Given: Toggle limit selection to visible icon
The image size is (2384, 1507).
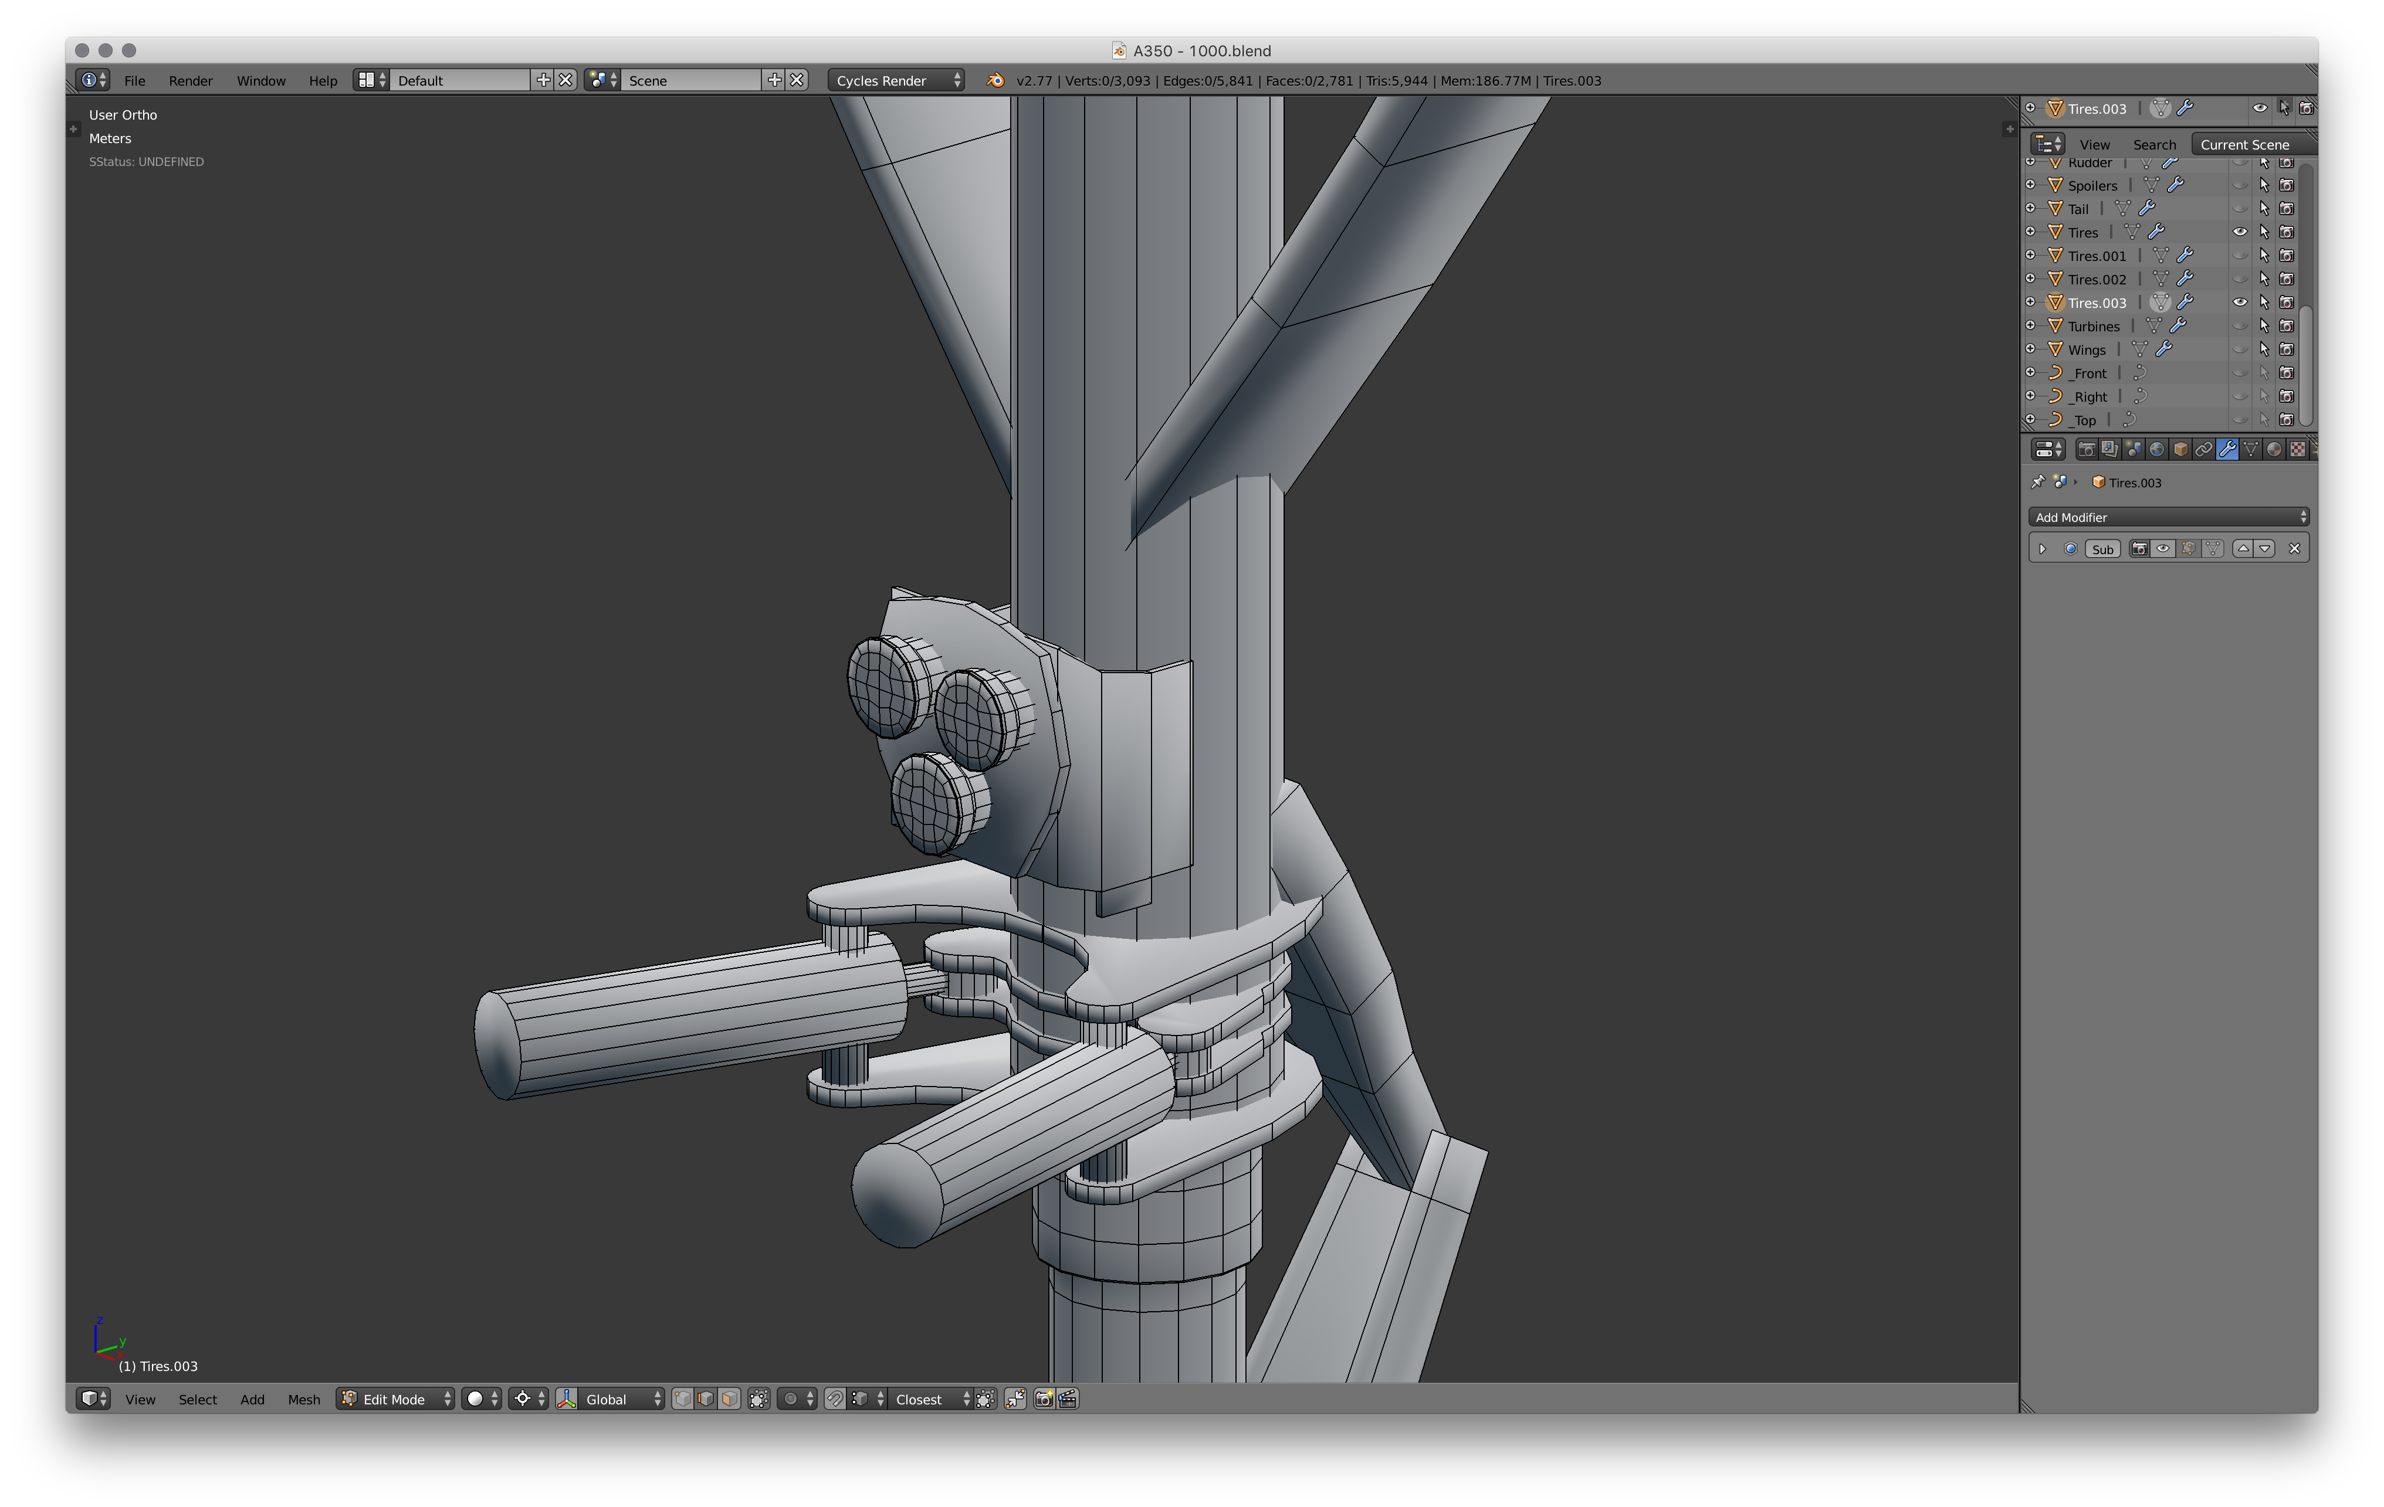Looking at the screenshot, I should 758,1398.
